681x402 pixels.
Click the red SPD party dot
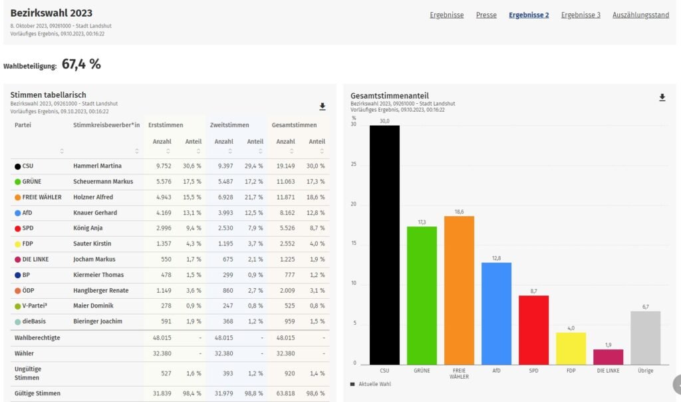[x=18, y=228]
